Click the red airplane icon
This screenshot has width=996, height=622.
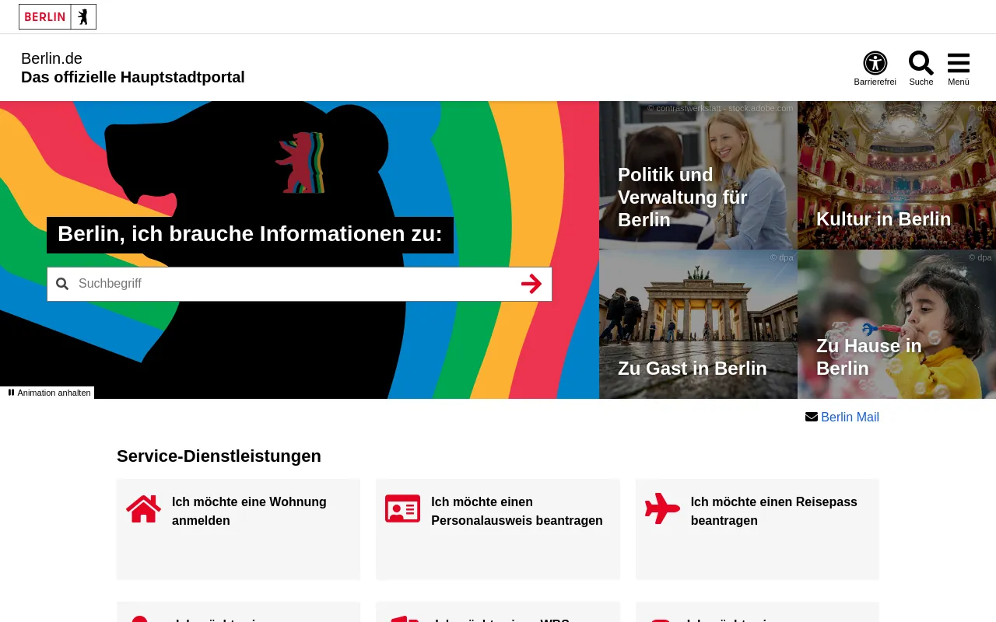click(662, 508)
